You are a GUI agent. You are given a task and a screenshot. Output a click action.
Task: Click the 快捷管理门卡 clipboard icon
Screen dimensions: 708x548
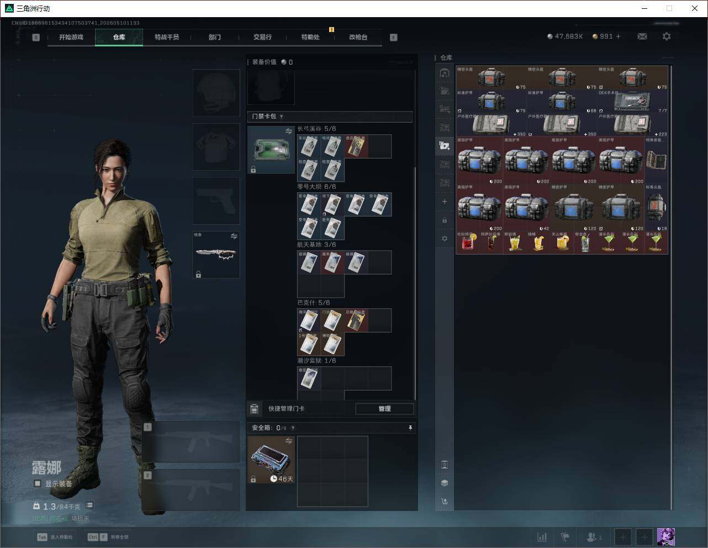(254, 409)
